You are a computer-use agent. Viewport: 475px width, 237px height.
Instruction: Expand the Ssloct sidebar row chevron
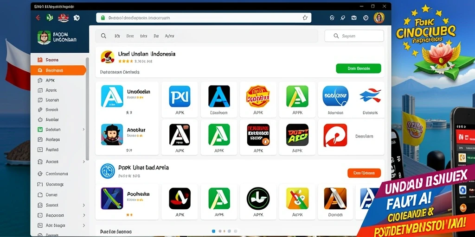pyautogui.click(x=83, y=205)
